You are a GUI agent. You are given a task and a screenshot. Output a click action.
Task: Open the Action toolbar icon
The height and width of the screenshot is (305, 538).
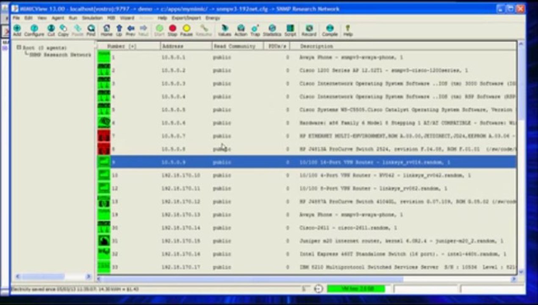(241, 30)
